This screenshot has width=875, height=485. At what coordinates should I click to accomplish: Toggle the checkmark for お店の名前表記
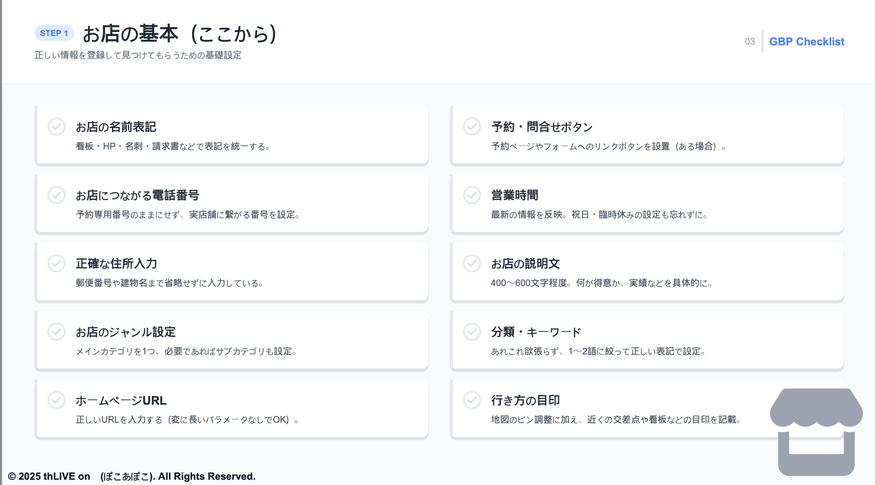56,127
